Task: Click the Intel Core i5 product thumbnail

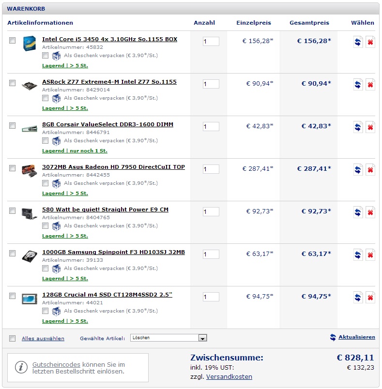Action: [29, 44]
